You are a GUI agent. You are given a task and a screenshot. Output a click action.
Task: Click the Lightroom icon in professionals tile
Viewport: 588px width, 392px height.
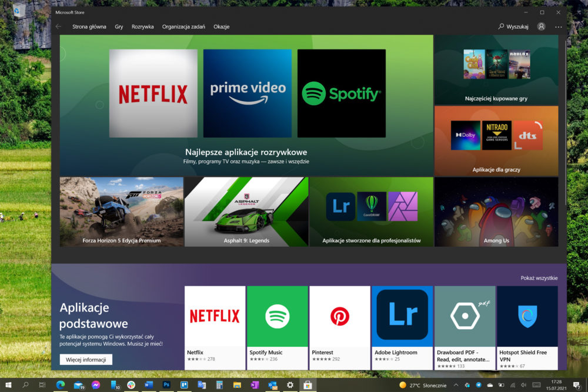pyautogui.click(x=340, y=206)
